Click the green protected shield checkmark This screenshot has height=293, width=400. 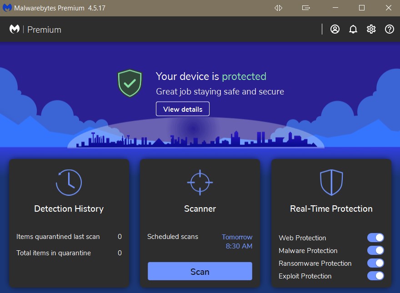(130, 83)
